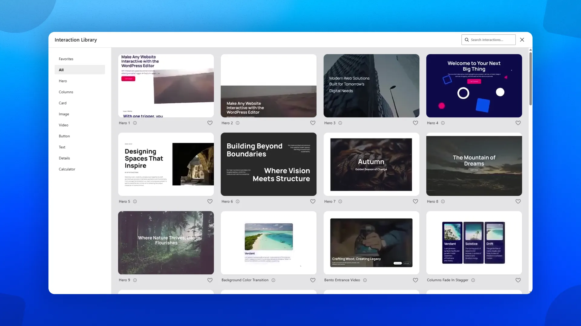This screenshot has width=581, height=326.
Task: View info for Hero 8
Action: [443, 201]
